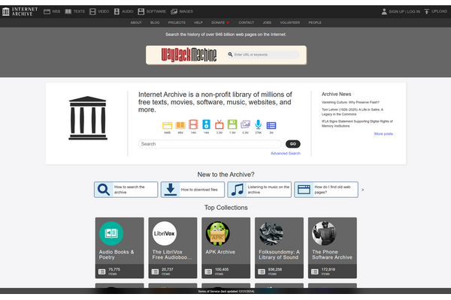Open How to search the archive card
Viewport: 451px width, 300px height.
pos(126,190)
